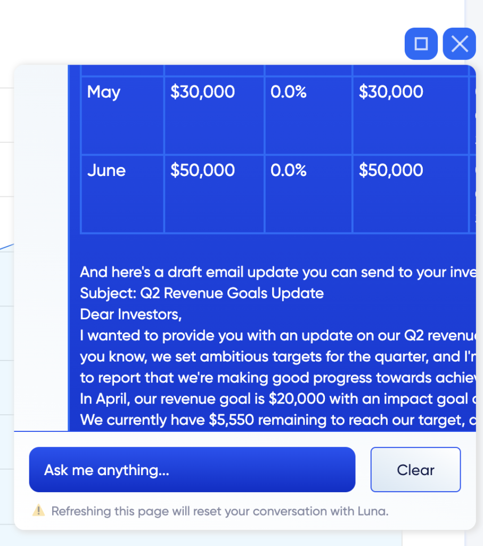Click June's first $50,000 value cell

(214, 194)
